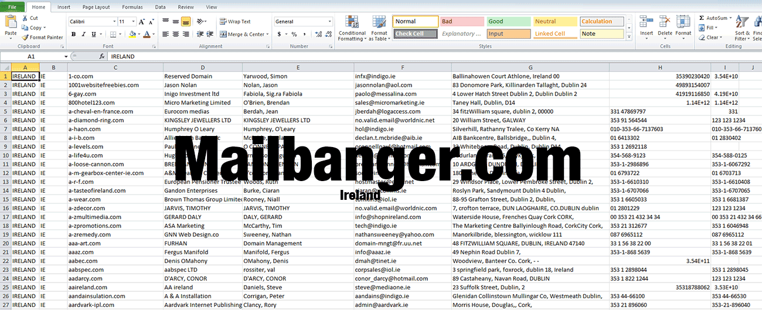Click the formula bar showing IRELAND
762x310 pixels.
(x=434, y=57)
